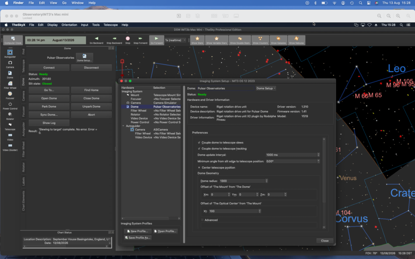415x259 pixels.
Task: Click Step Backward time control
Action: (114, 40)
